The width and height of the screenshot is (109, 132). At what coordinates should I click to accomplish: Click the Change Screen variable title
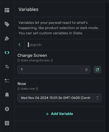click(x=32, y=55)
